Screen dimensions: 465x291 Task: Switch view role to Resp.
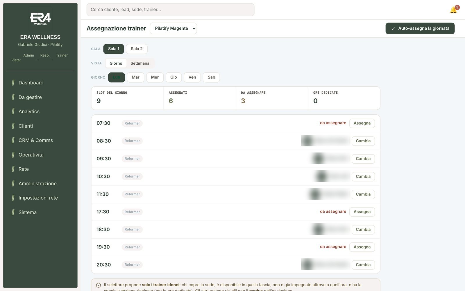(x=45, y=55)
